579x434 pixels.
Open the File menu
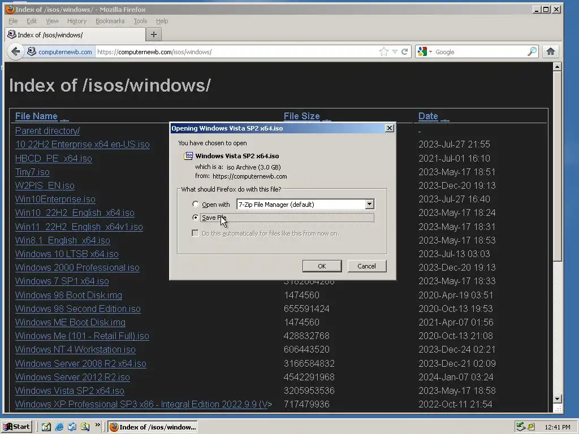click(x=14, y=21)
